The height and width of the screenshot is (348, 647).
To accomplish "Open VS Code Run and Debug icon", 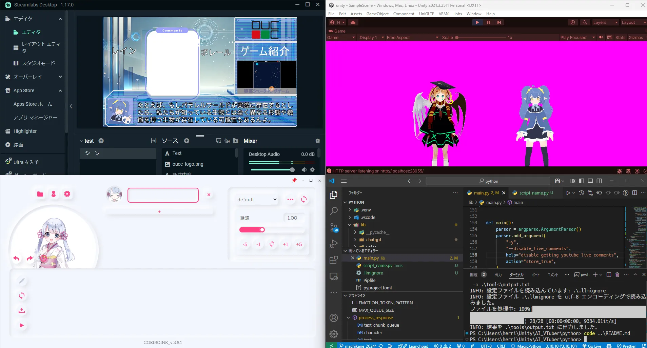I will 334,243.
